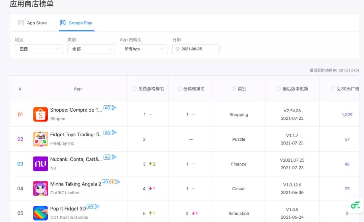Click help icon beside 分类榜排名 header
Viewport: 364px width, 222px height.
[179, 89]
